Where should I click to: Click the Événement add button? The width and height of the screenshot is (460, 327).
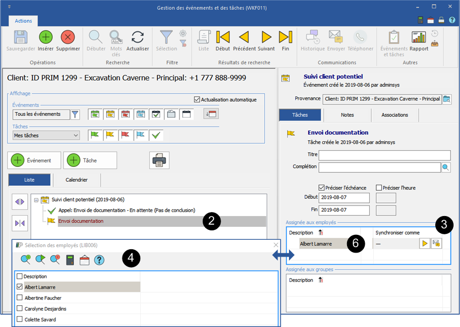click(34, 161)
